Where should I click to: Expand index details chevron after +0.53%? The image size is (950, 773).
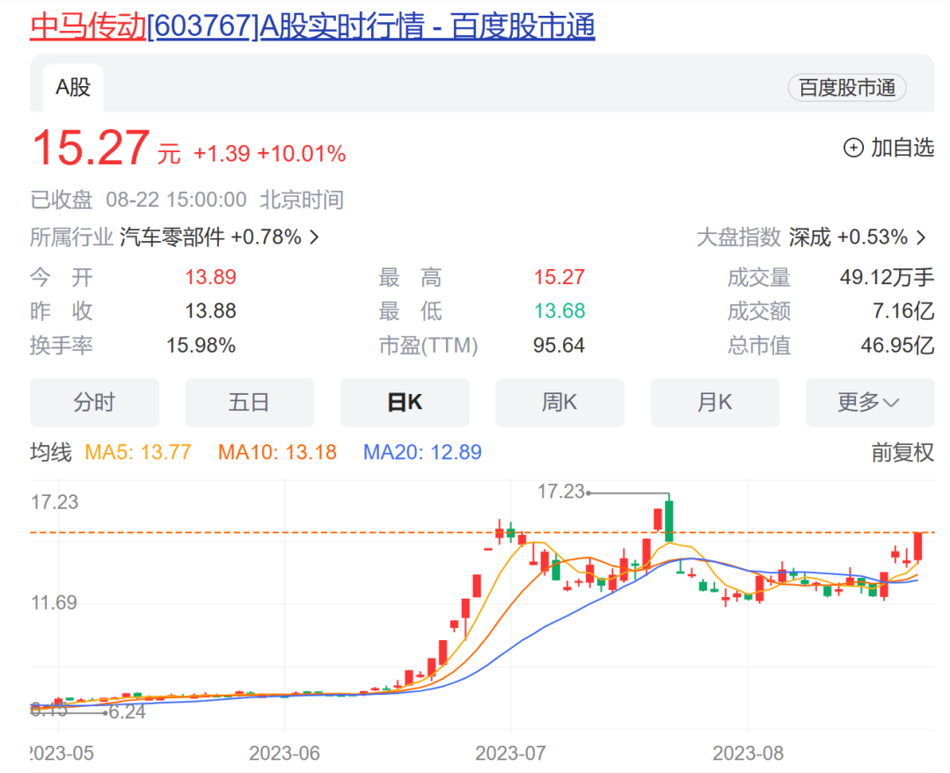click(x=922, y=237)
